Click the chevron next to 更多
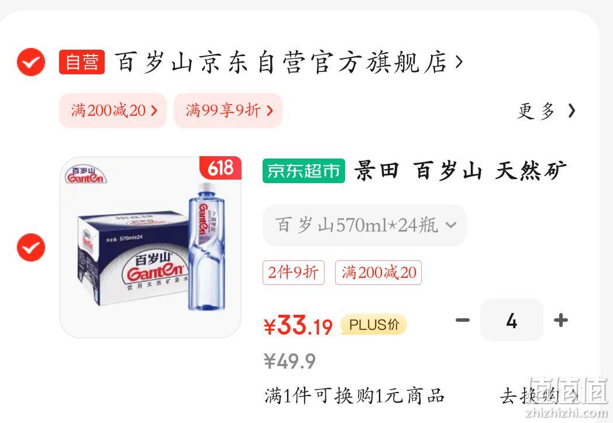The image size is (613, 423). pyautogui.click(x=571, y=111)
